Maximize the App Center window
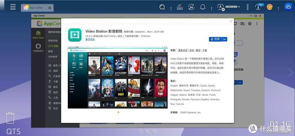 pyautogui.click(x=255, y=16)
